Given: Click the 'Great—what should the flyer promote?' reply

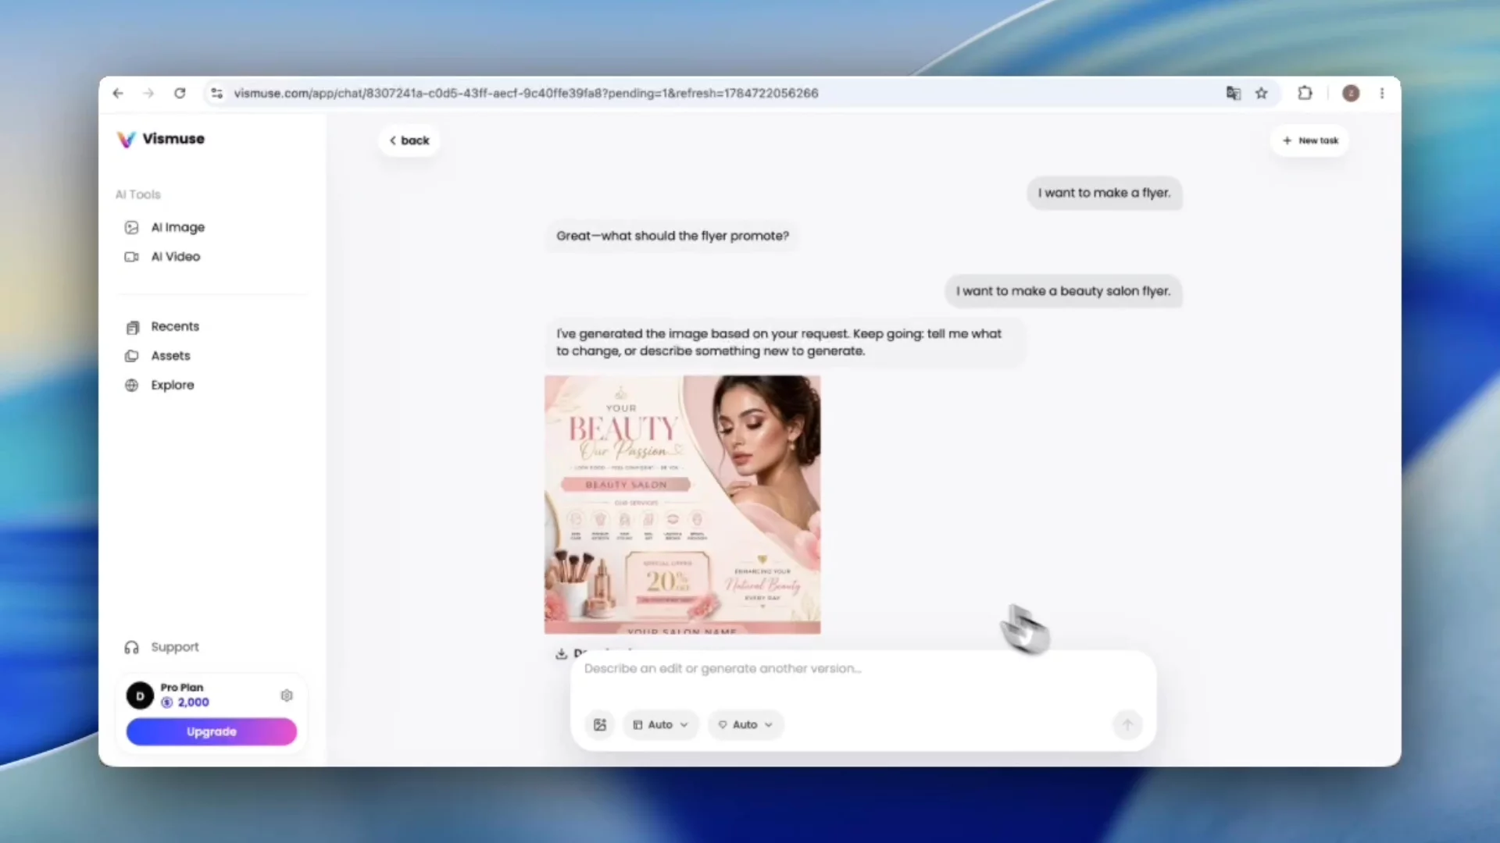Looking at the screenshot, I should (x=673, y=236).
